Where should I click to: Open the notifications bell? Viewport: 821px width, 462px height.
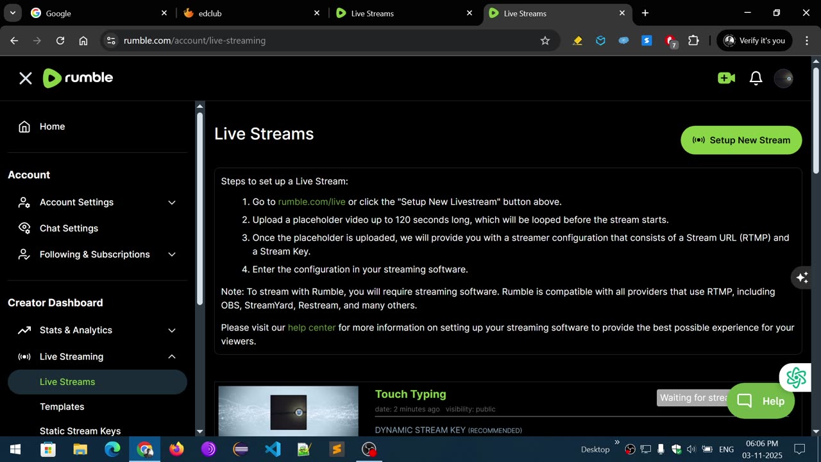pos(756,78)
